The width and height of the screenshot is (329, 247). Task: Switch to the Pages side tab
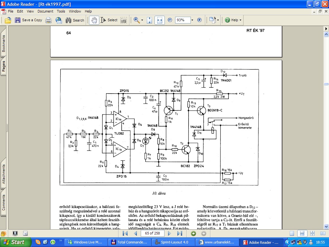4,66
